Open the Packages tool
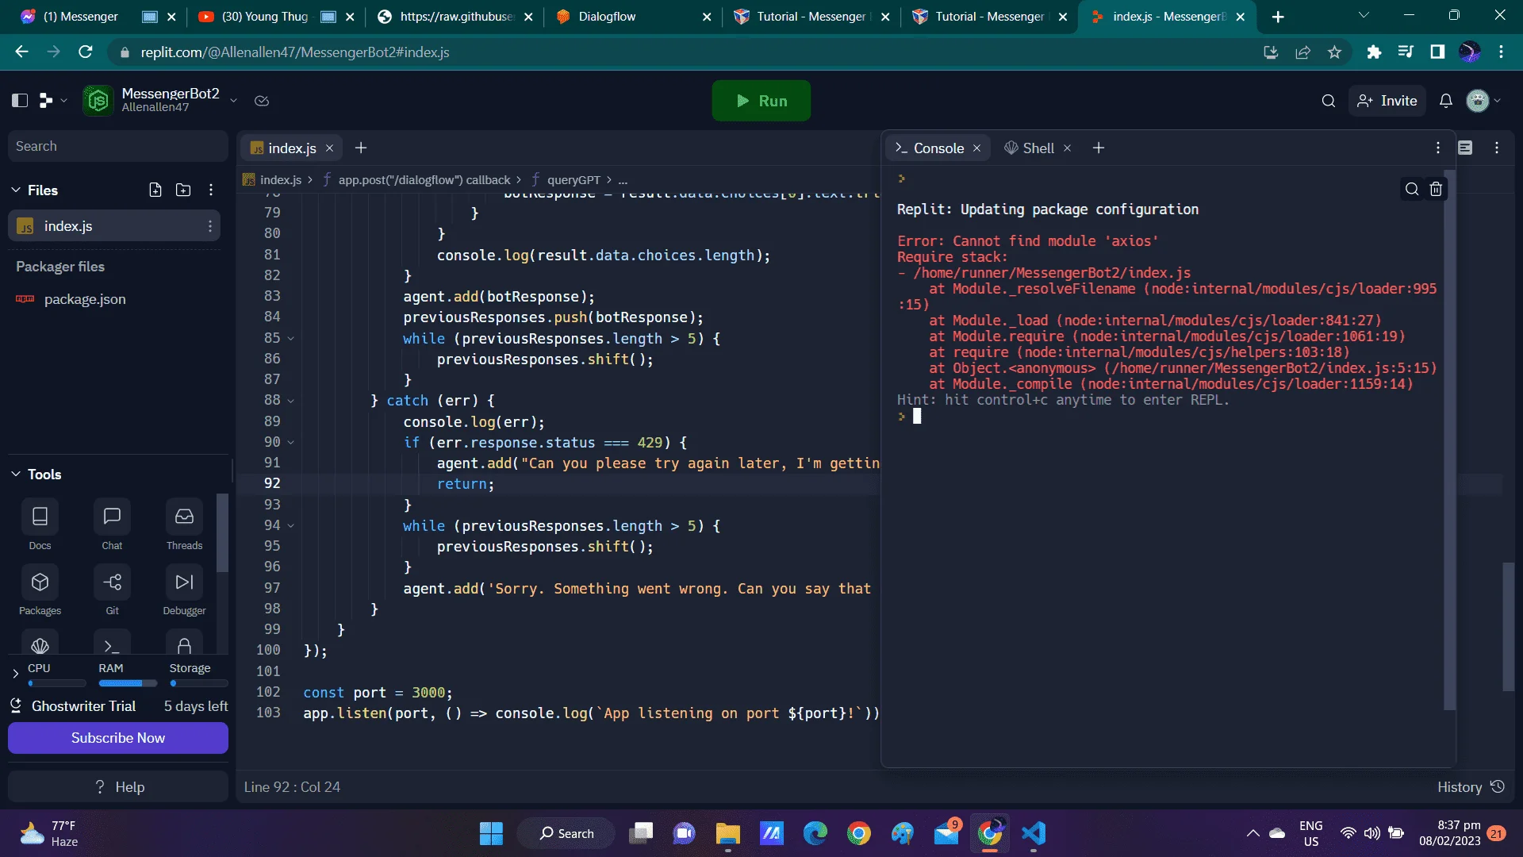 click(x=40, y=590)
